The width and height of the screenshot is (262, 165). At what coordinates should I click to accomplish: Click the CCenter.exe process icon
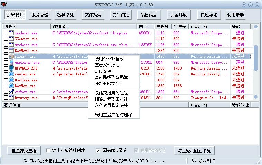[11, 39]
